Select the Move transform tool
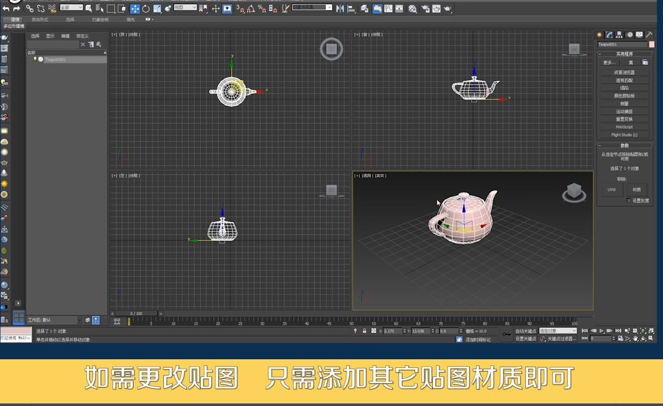The width and height of the screenshot is (663, 406). pyautogui.click(x=135, y=8)
